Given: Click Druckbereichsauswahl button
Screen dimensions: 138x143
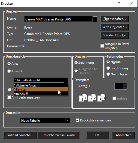Looking at the screenshot, I should 59,135.
